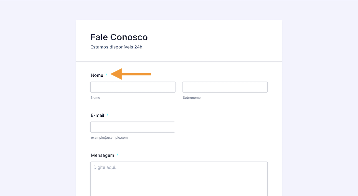
Task: Click the "Estamos disponíveis 24h." subtitle
Action: click(x=117, y=47)
